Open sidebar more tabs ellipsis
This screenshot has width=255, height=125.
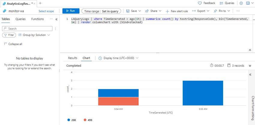tap(51, 19)
